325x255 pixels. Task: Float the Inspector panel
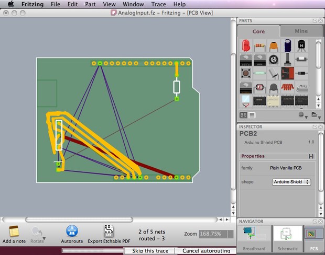tap(315, 126)
